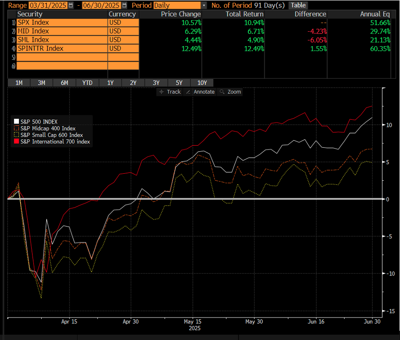Click the Price Change column header

click(x=181, y=14)
